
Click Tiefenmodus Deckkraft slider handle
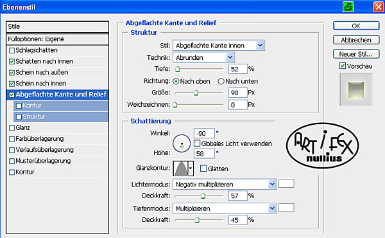197,220
